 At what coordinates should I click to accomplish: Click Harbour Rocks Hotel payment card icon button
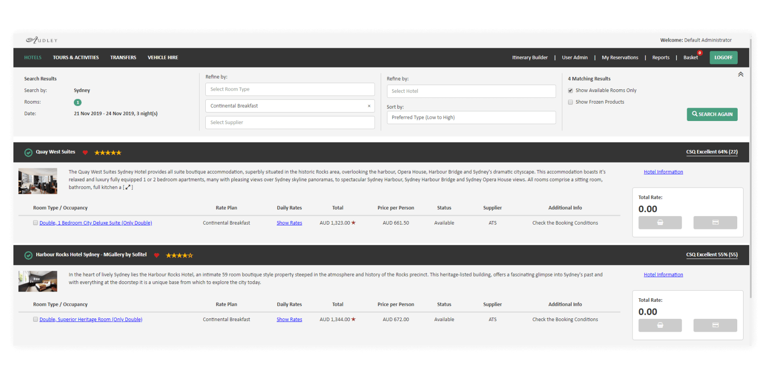715,325
